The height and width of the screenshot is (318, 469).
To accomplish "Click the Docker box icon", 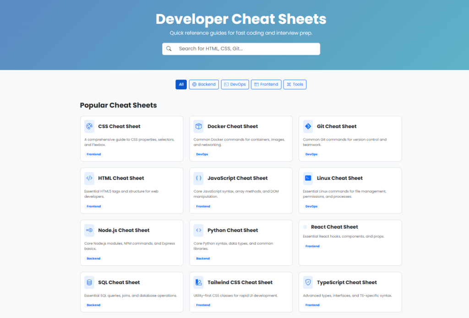I will (199, 126).
